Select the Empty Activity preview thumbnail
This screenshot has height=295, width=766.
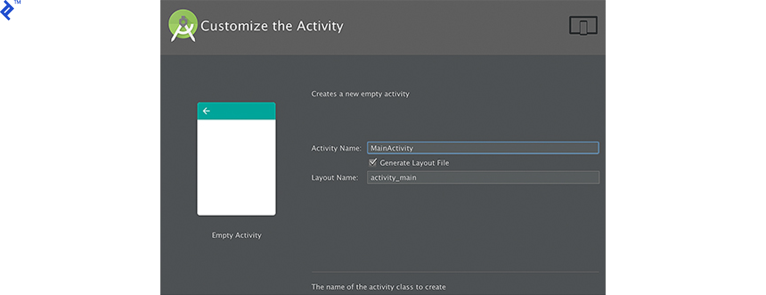coord(236,165)
